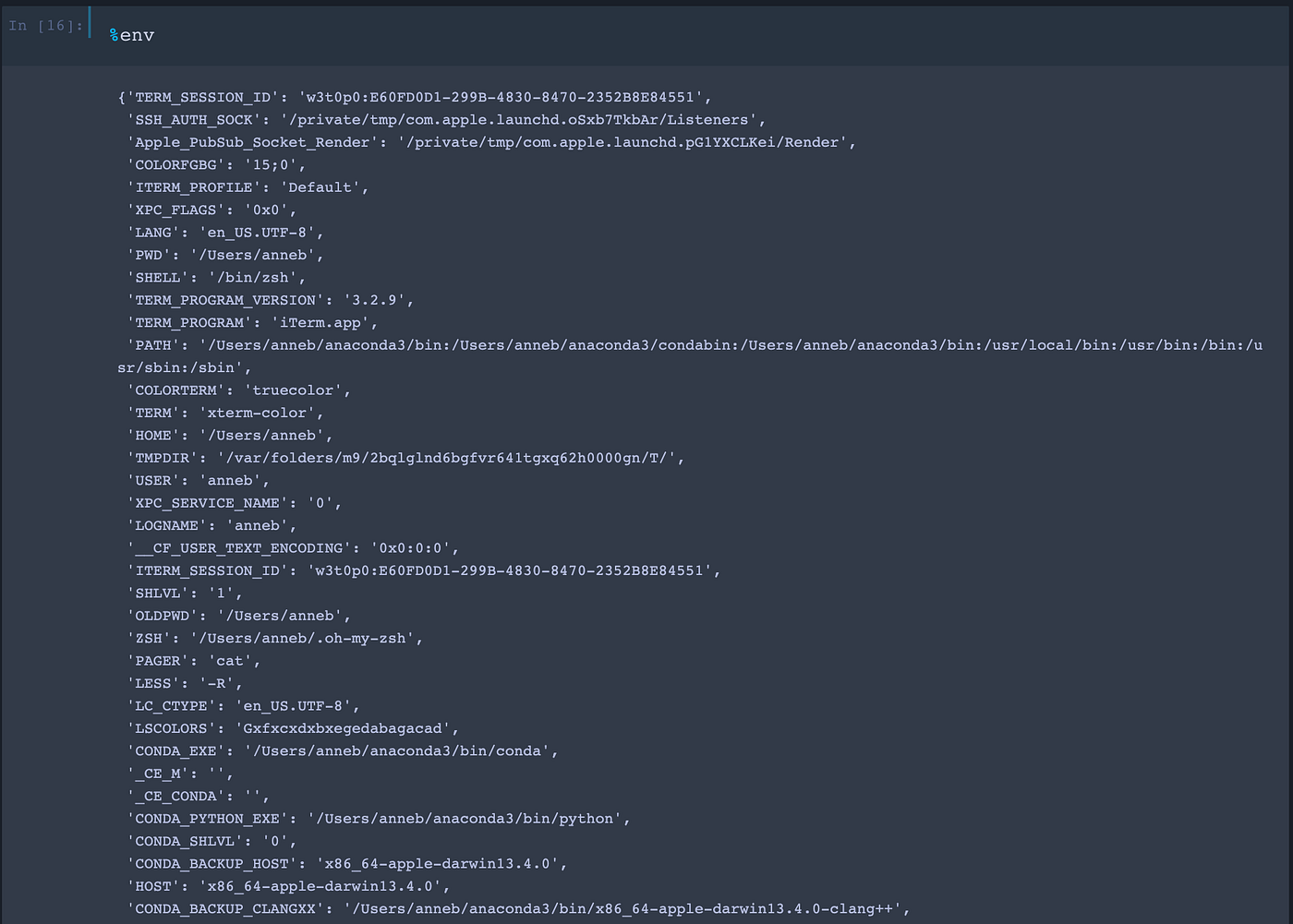This screenshot has width=1293, height=924.
Task: Click the 'SSH_AUTH_SOCK' output line
Action: coord(446,120)
